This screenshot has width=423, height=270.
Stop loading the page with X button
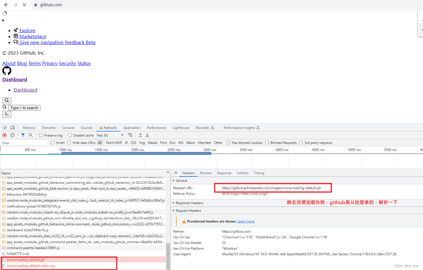point(24,5)
